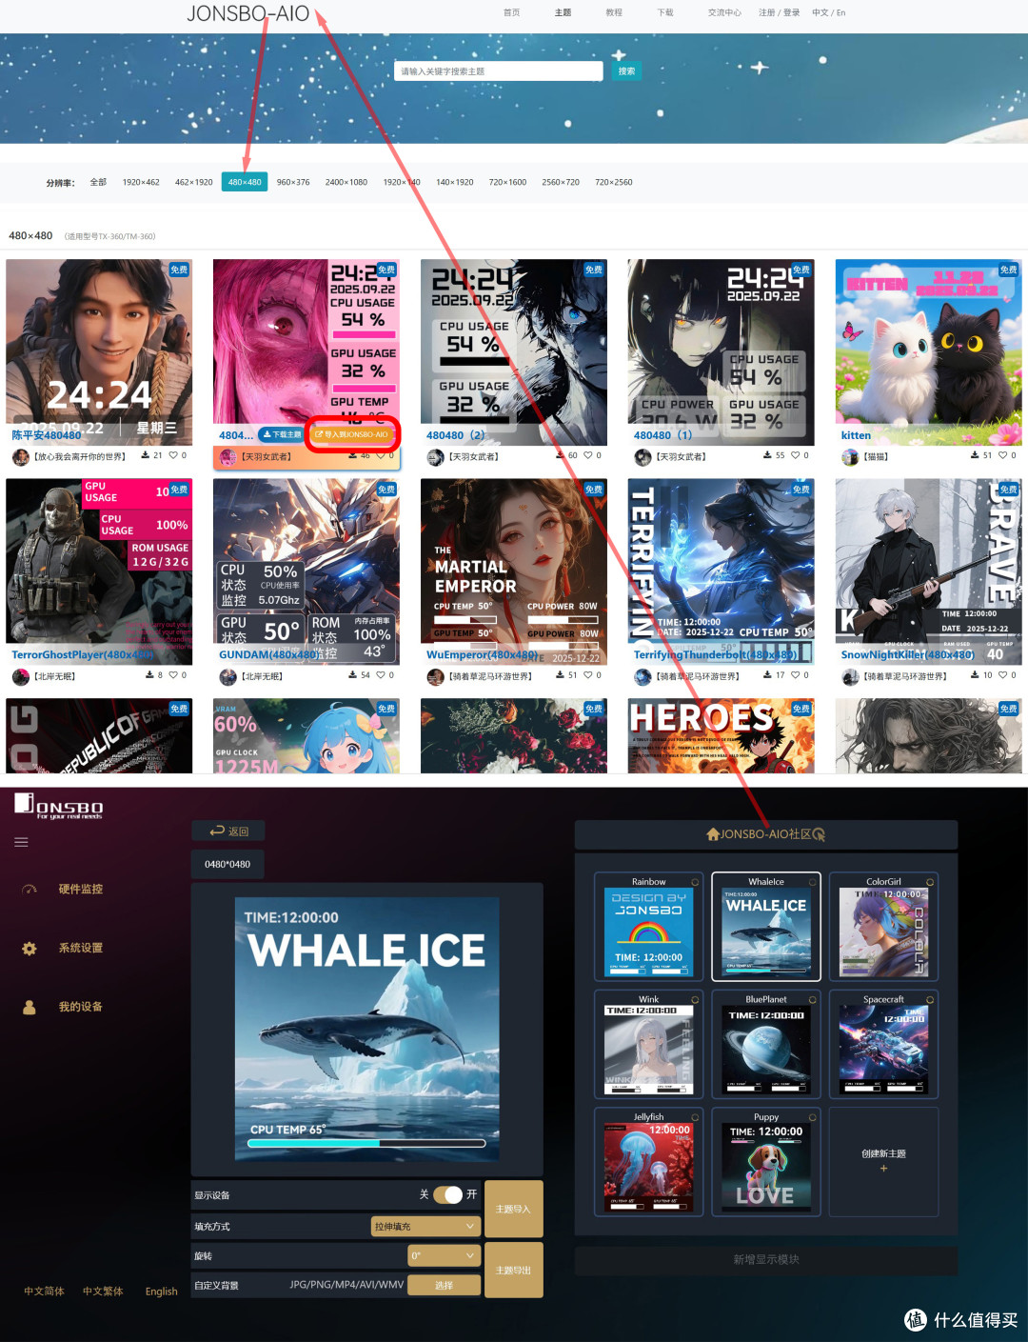The height and width of the screenshot is (1342, 1028).
Task: Click the circle icon on WhaleIce theme card
Action: click(813, 882)
